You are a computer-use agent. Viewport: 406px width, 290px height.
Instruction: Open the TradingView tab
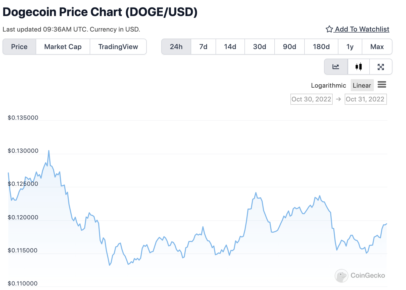(x=118, y=47)
